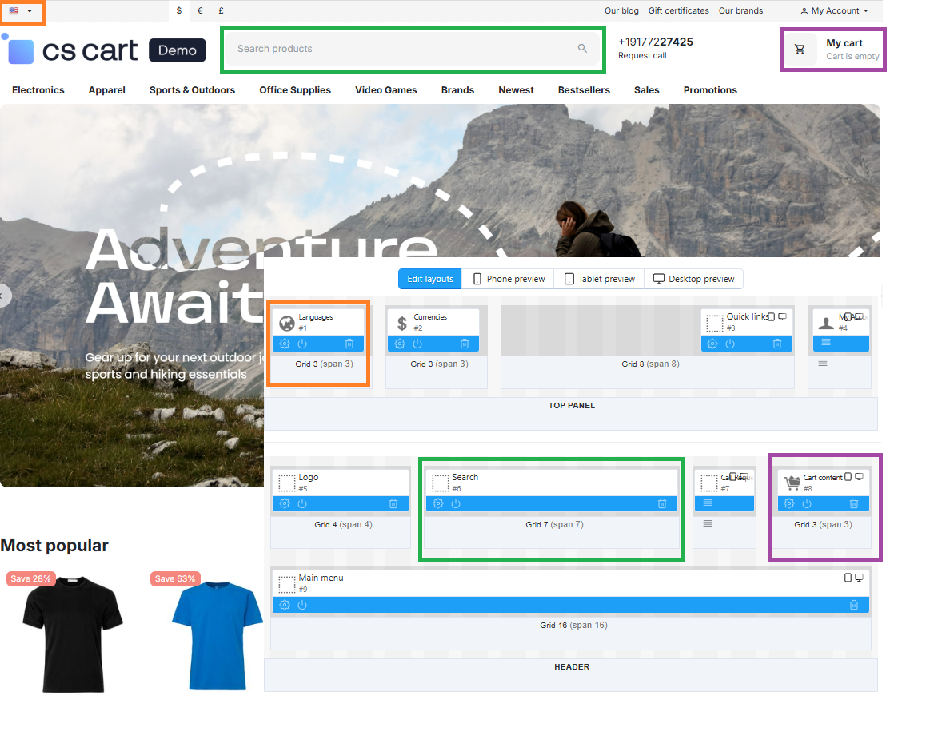Expand the hamburger menu of My Account block

pyautogui.click(x=826, y=342)
